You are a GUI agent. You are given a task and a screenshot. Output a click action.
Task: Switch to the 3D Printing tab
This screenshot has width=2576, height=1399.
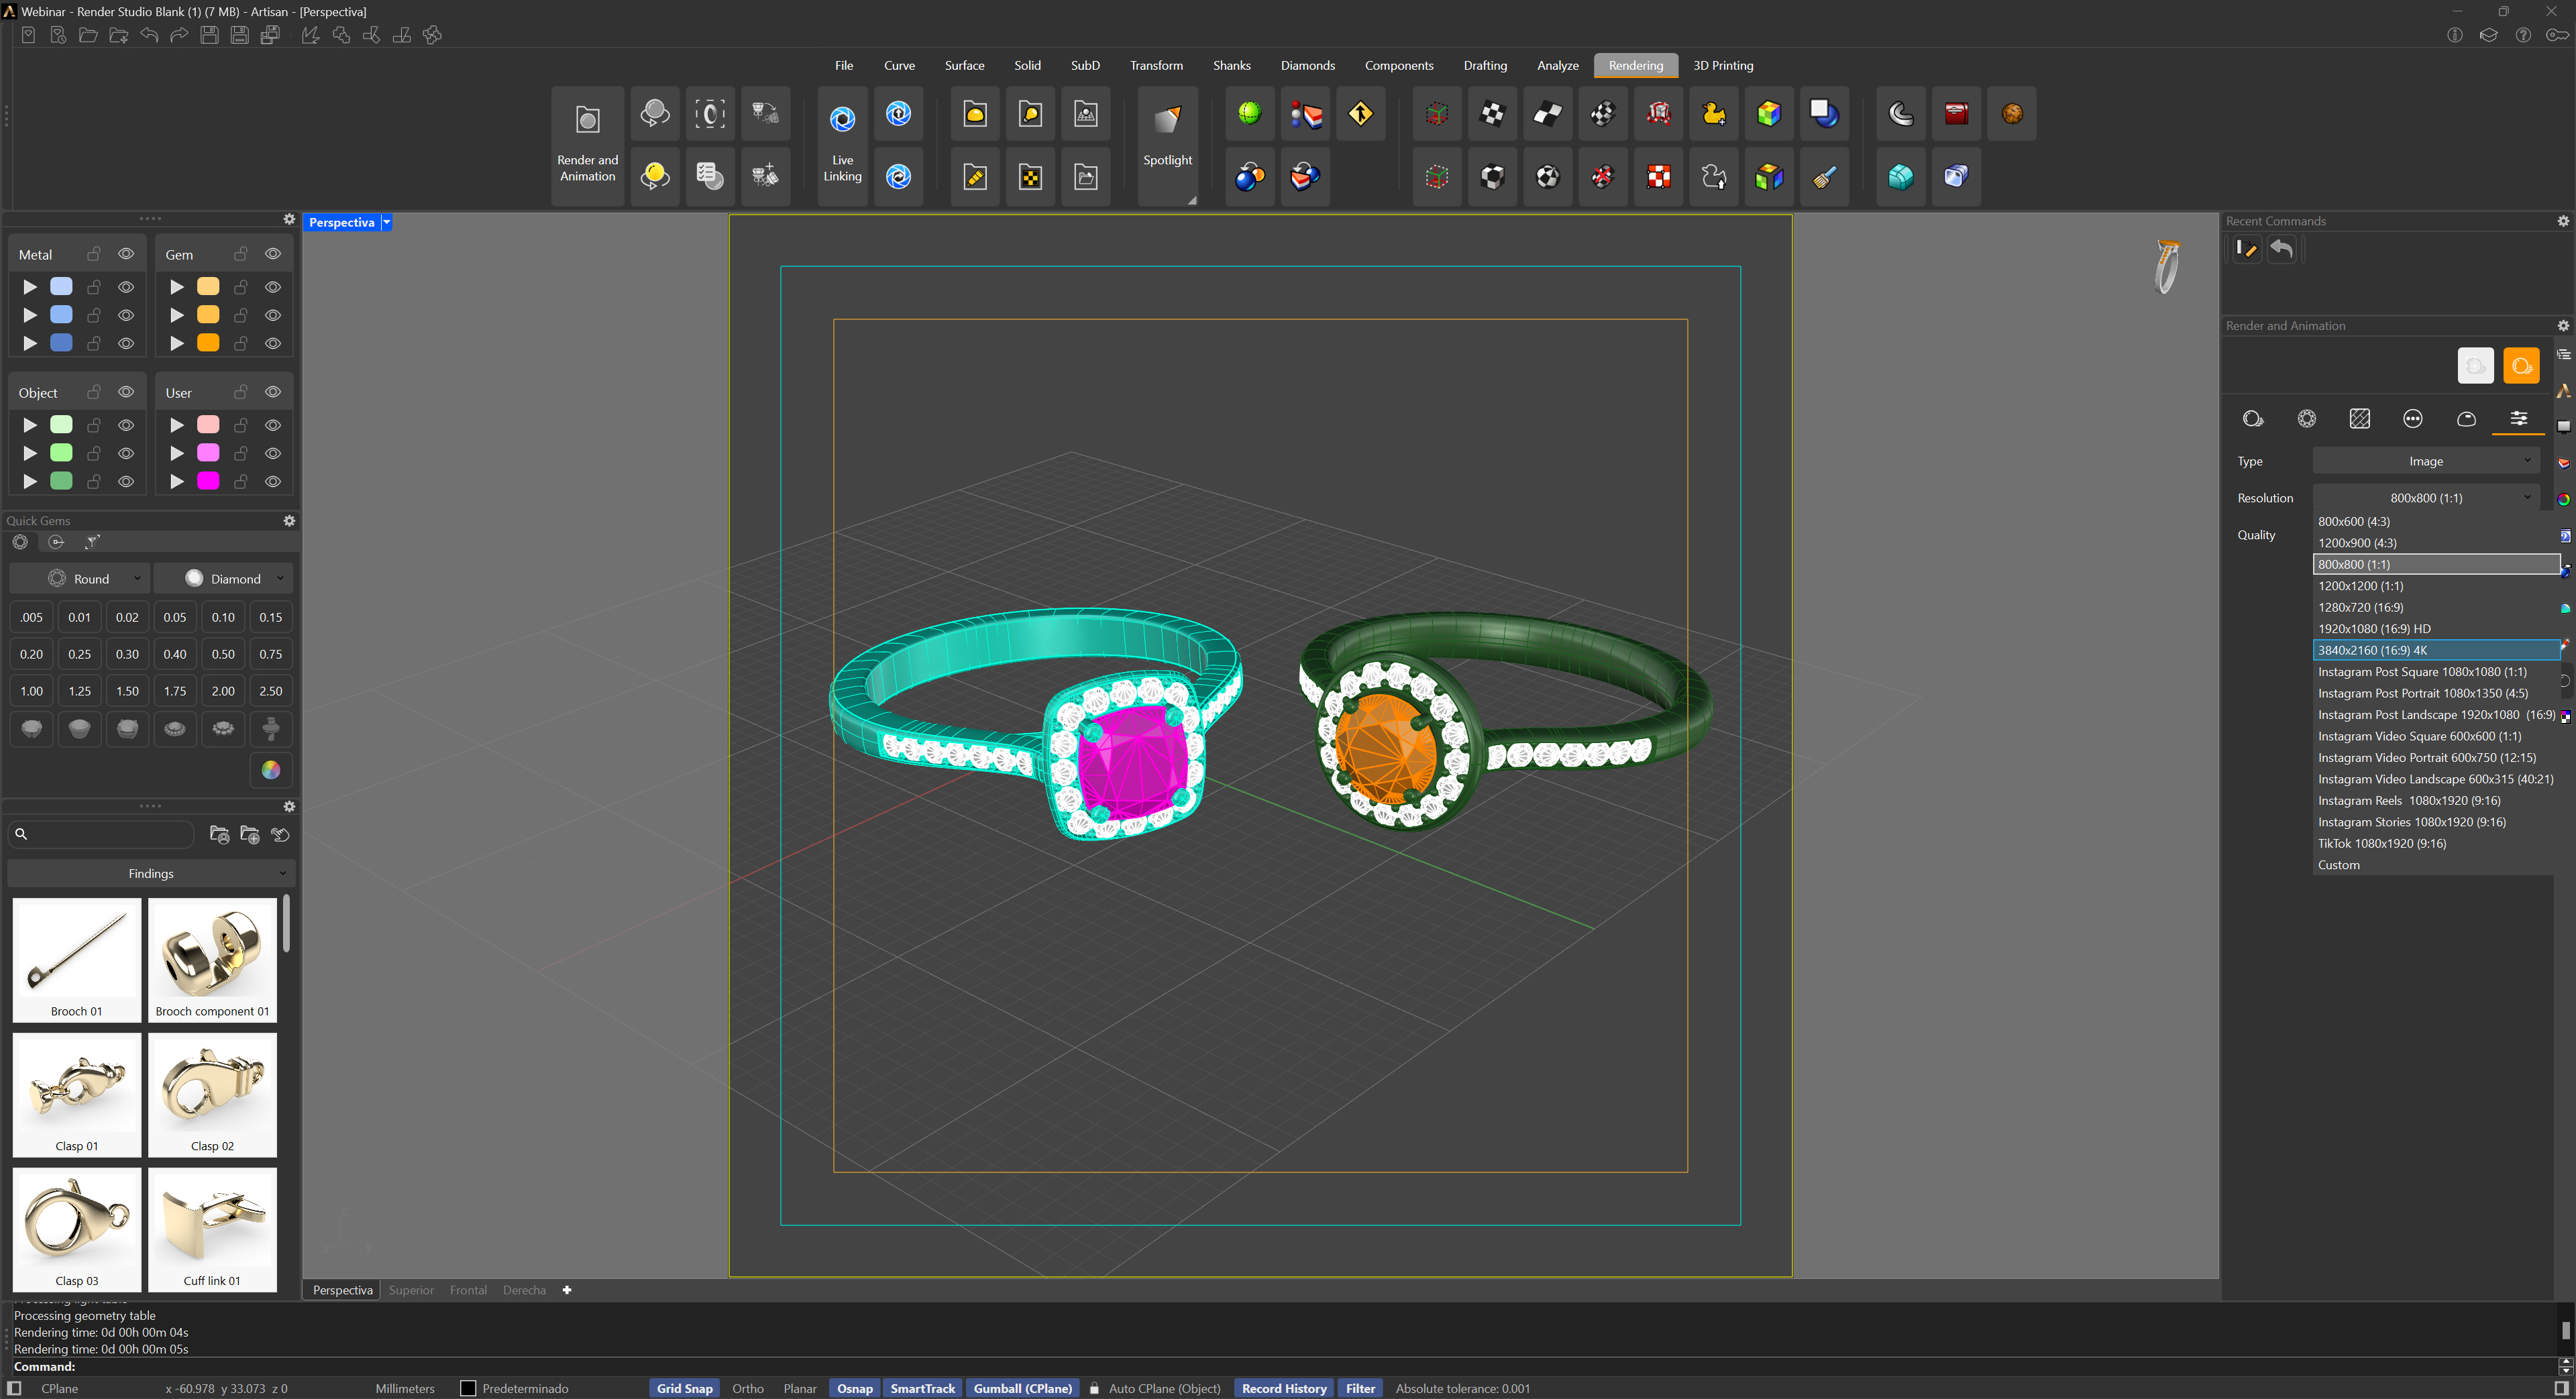pyautogui.click(x=1723, y=66)
